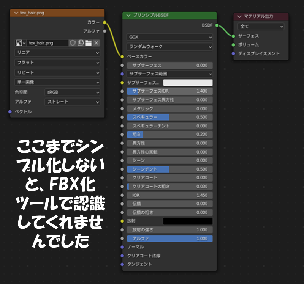This screenshot has width=304, height=284.
Task: Click the tex_hair.png image name field
Action: (47, 43)
